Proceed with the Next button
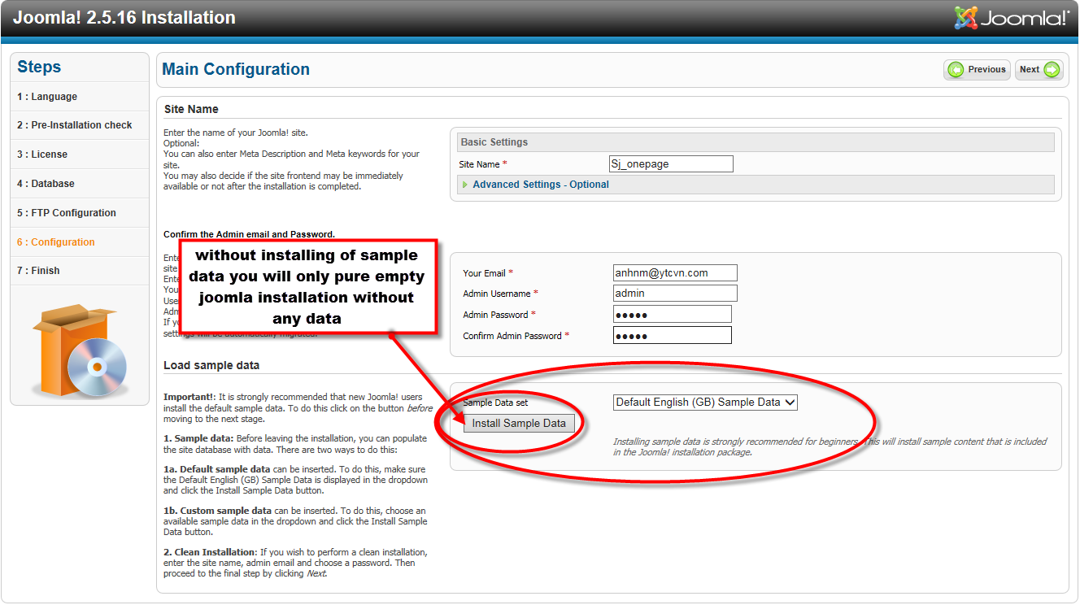This screenshot has width=1080, height=605. click(x=1039, y=70)
